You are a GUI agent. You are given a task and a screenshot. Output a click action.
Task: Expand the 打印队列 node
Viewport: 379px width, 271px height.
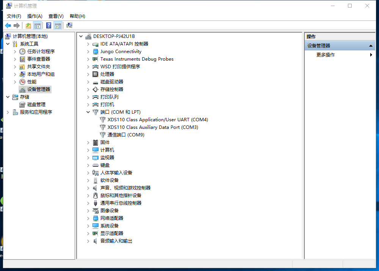(x=88, y=97)
